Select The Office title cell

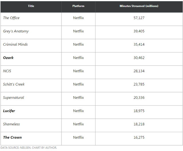point(11,18)
